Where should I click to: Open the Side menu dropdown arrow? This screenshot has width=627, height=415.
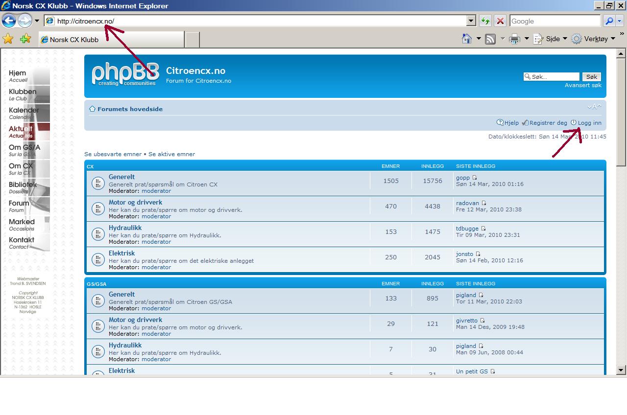click(x=564, y=39)
